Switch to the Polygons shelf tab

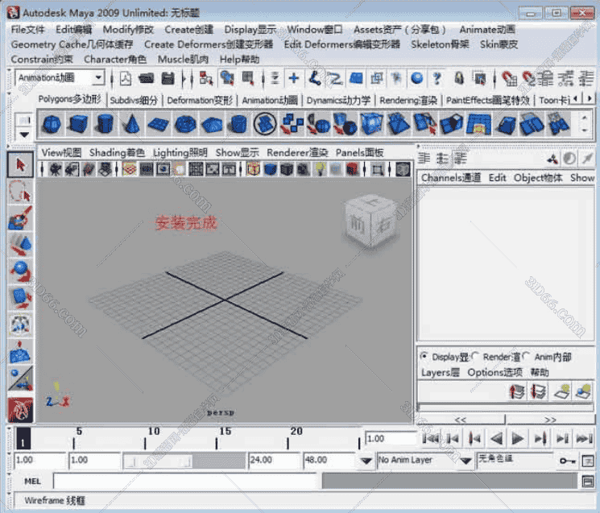[x=69, y=100]
